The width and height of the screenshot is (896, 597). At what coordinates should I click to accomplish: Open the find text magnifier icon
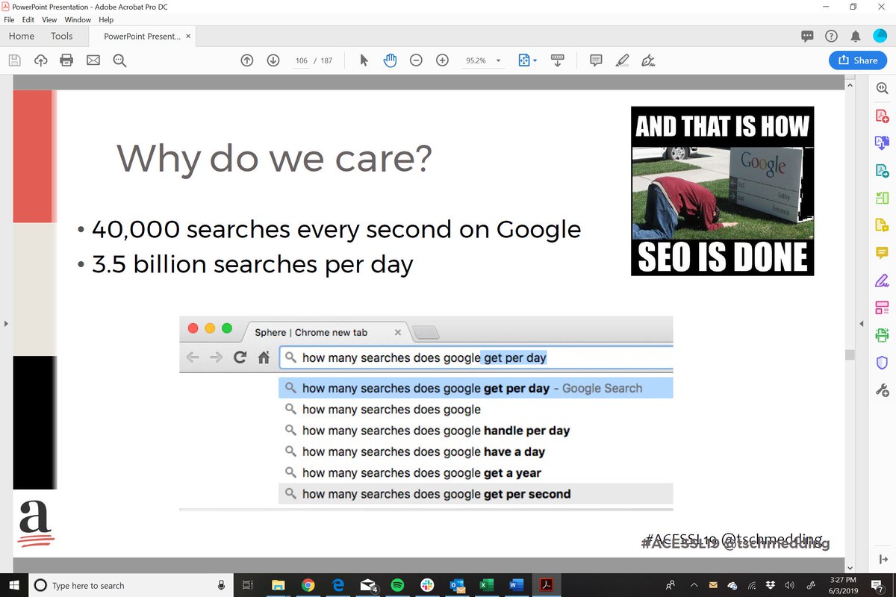(x=119, y=60)
